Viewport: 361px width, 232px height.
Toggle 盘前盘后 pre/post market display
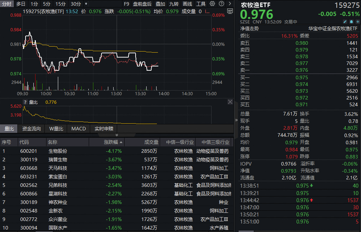click(x=142, y=4)
